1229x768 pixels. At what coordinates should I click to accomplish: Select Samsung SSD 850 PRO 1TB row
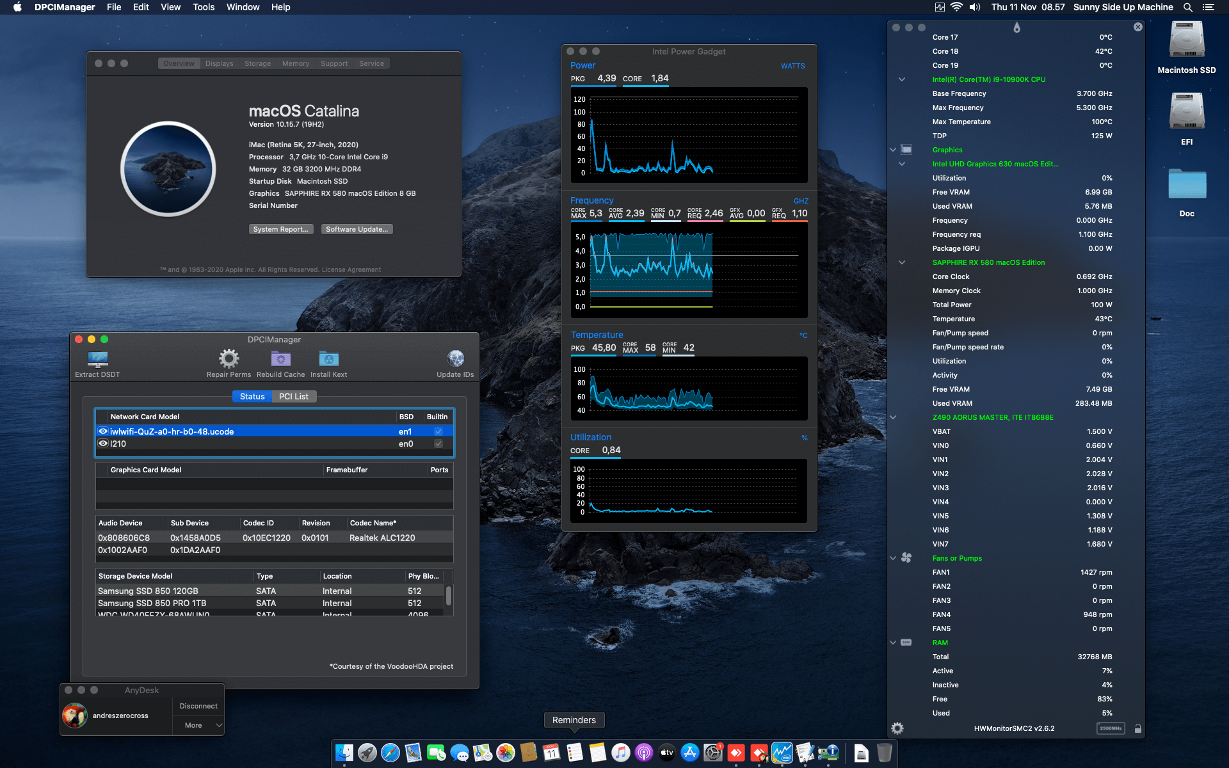coord(270,603)
